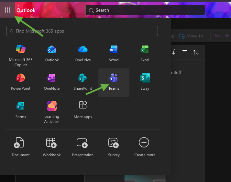Create a new Workbook
Image resolution: width=231 pixels, height=182 pixels.
[x=52, y=147]
